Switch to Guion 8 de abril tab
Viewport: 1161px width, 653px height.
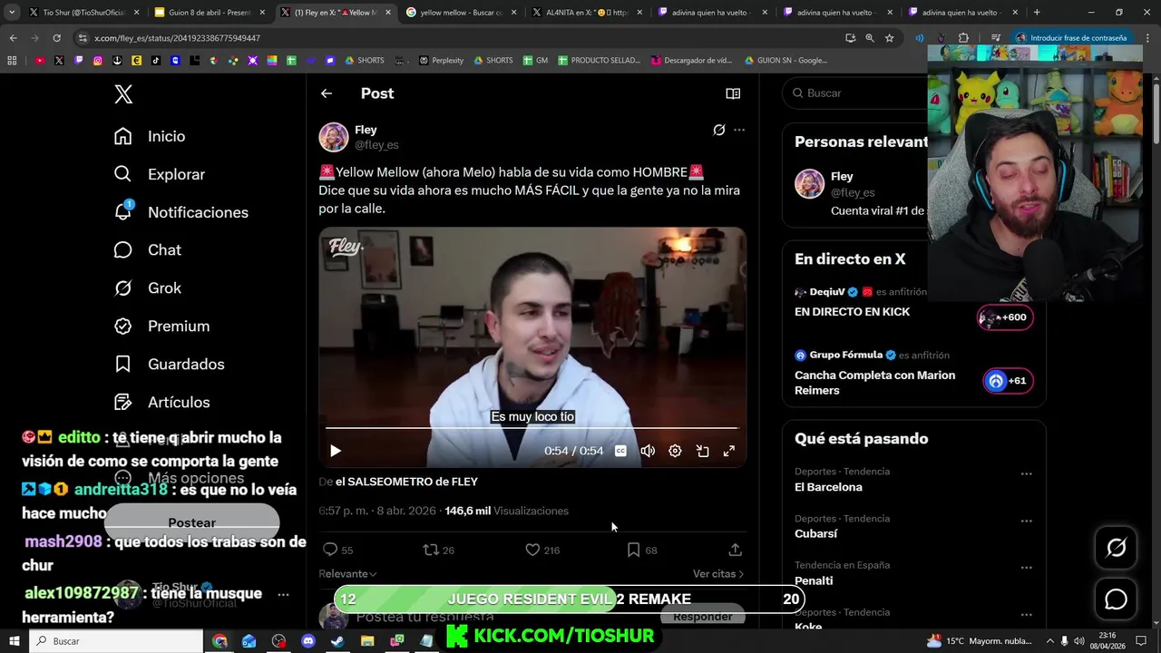coord(209,13)
